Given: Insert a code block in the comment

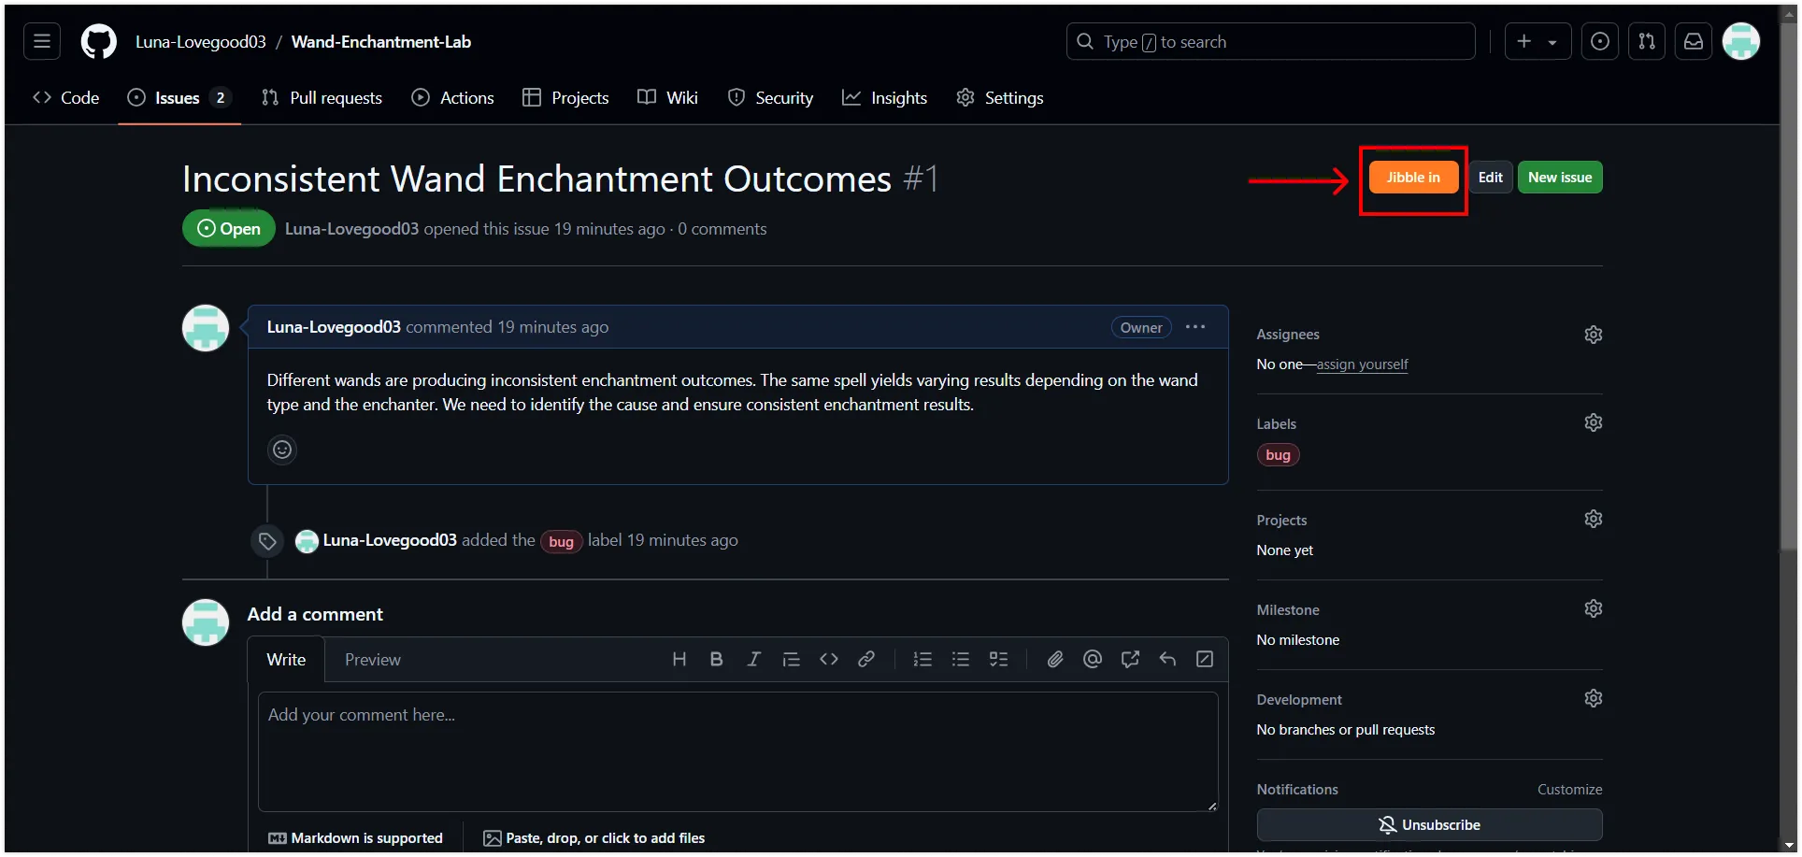Looking at the screenshot, I should (828, 660).
